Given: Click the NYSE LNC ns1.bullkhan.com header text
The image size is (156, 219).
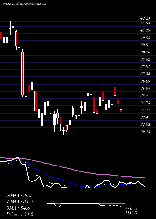Looking at the screenshot, I should click(x=25, y=4).
